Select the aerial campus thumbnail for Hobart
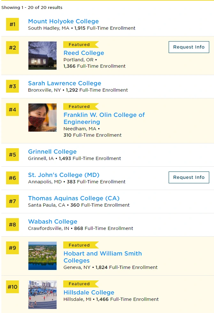This screenshot has width=214, height=313. pos(42,256)
